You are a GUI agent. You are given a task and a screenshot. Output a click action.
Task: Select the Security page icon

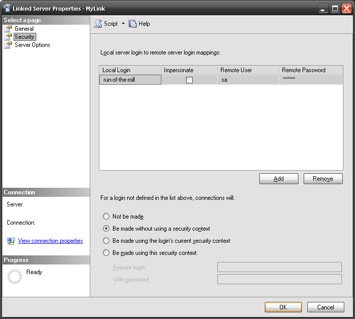pyautogui.click(x=8, y=37)
